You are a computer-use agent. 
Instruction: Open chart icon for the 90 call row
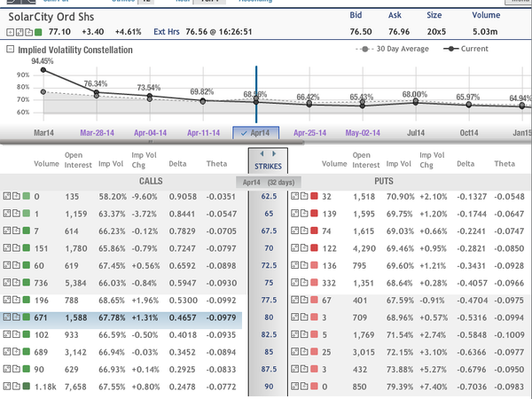click(x=7, y=387)
